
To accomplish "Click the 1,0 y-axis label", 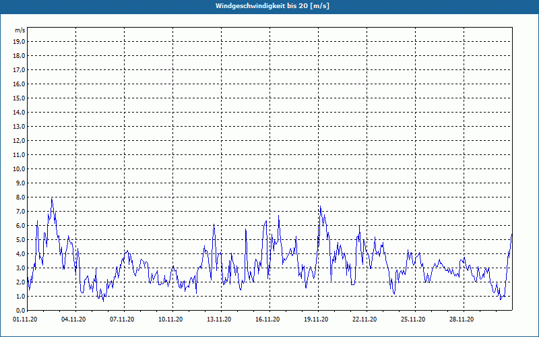I will point(21,296).
